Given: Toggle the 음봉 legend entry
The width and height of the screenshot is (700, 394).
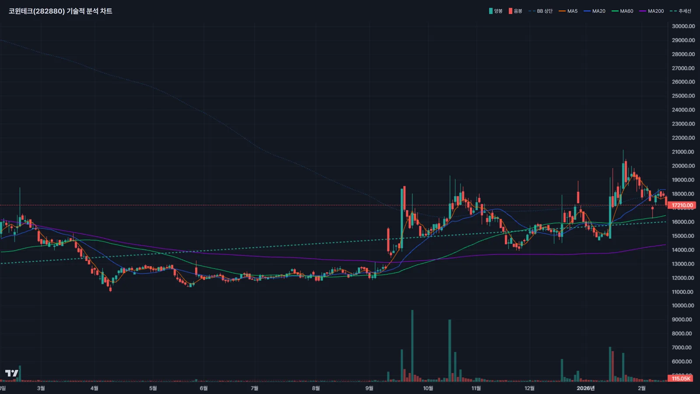Looking at the screenshot, I should tap(515, 11).
